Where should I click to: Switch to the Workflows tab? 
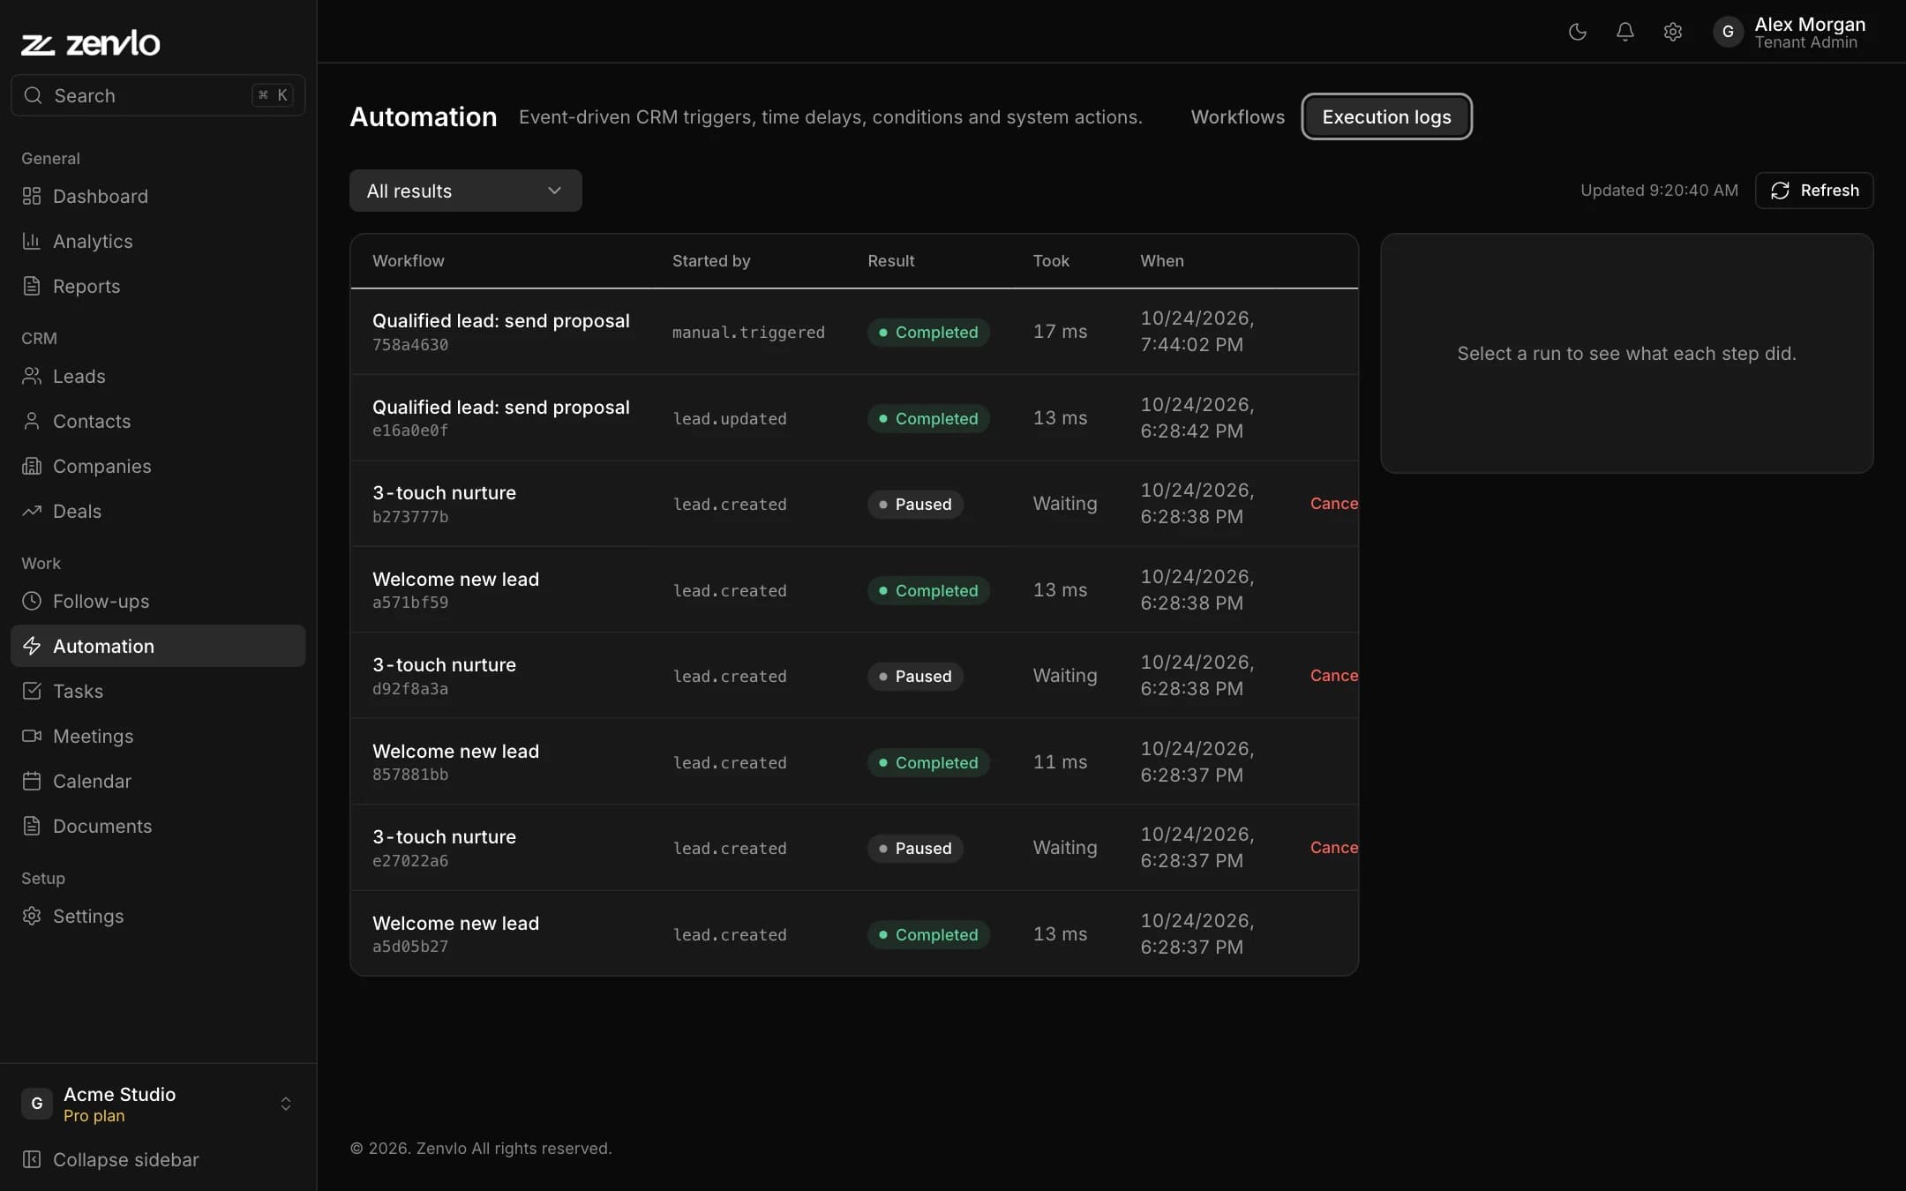1238,116
